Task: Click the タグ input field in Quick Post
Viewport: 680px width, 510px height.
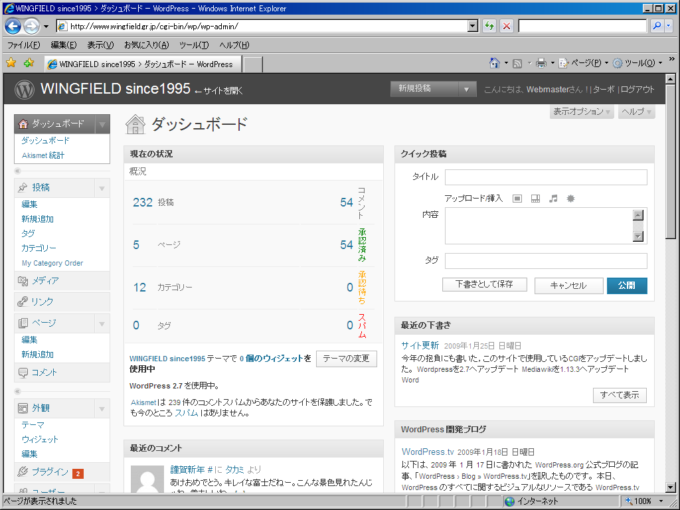Action: (x=546, y=261)
